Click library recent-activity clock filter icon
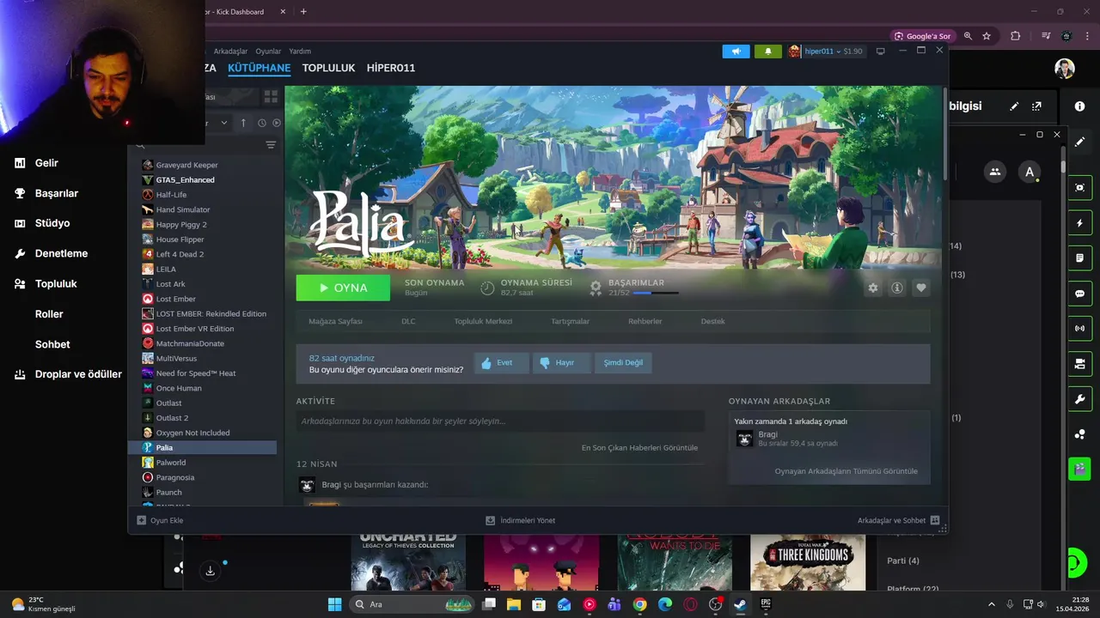 pos(262,123)
